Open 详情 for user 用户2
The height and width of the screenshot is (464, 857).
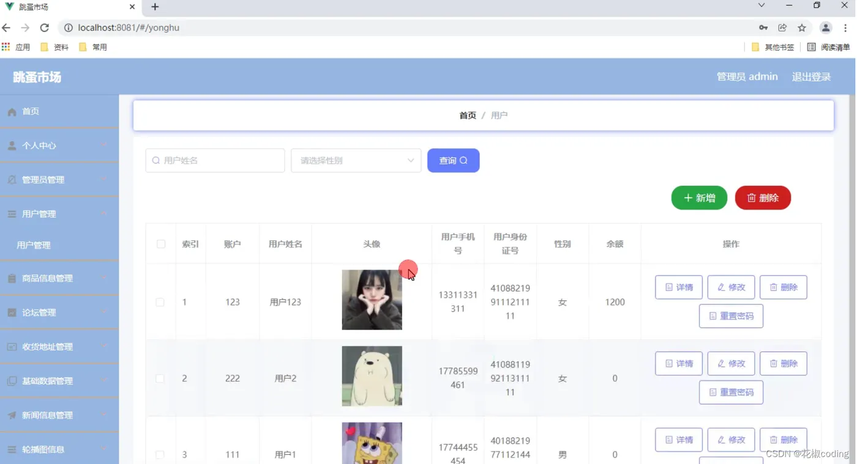click(x=679, y=364)
